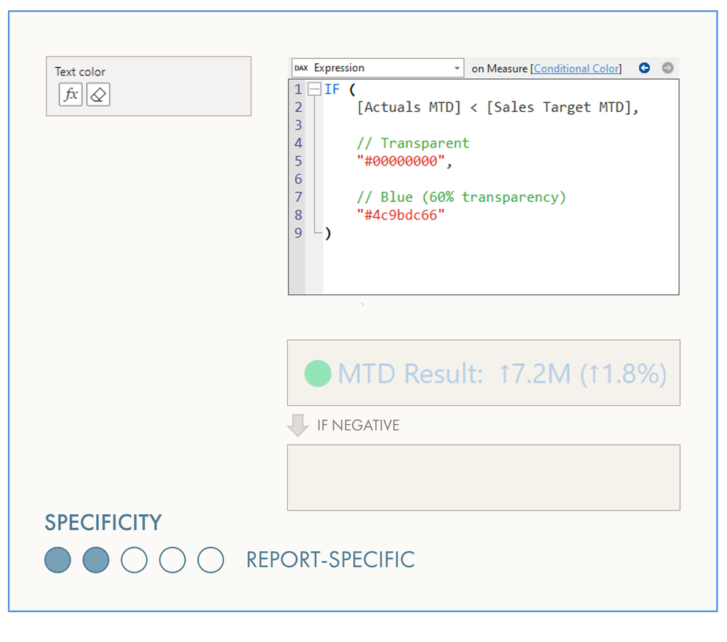Click the dropdown arrow on the Expression combo box
The height and width of the screenshot is (642, 727).
458,68
